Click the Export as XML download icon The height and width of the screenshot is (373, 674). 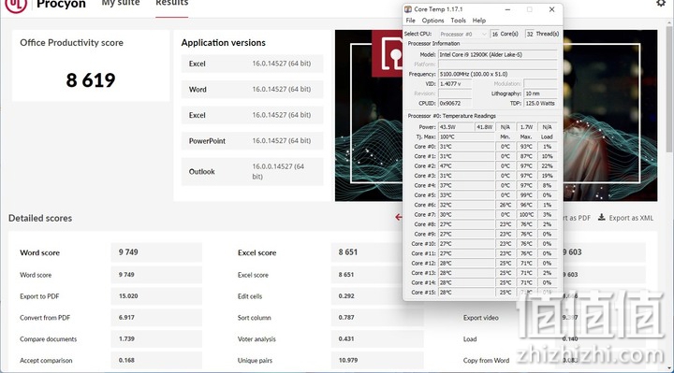(602, 217)
